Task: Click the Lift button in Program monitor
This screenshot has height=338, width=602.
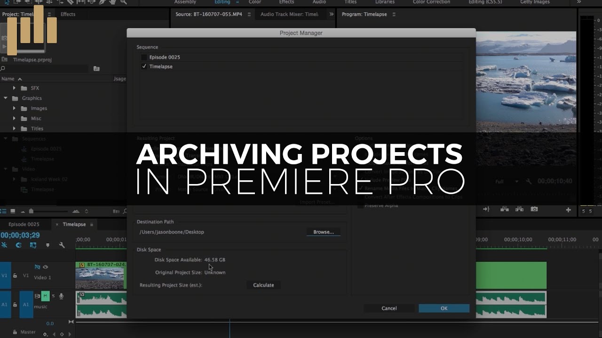Action: (504, 209)
